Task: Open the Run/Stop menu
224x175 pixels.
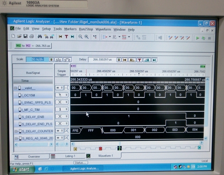Action: pos(86,29)
